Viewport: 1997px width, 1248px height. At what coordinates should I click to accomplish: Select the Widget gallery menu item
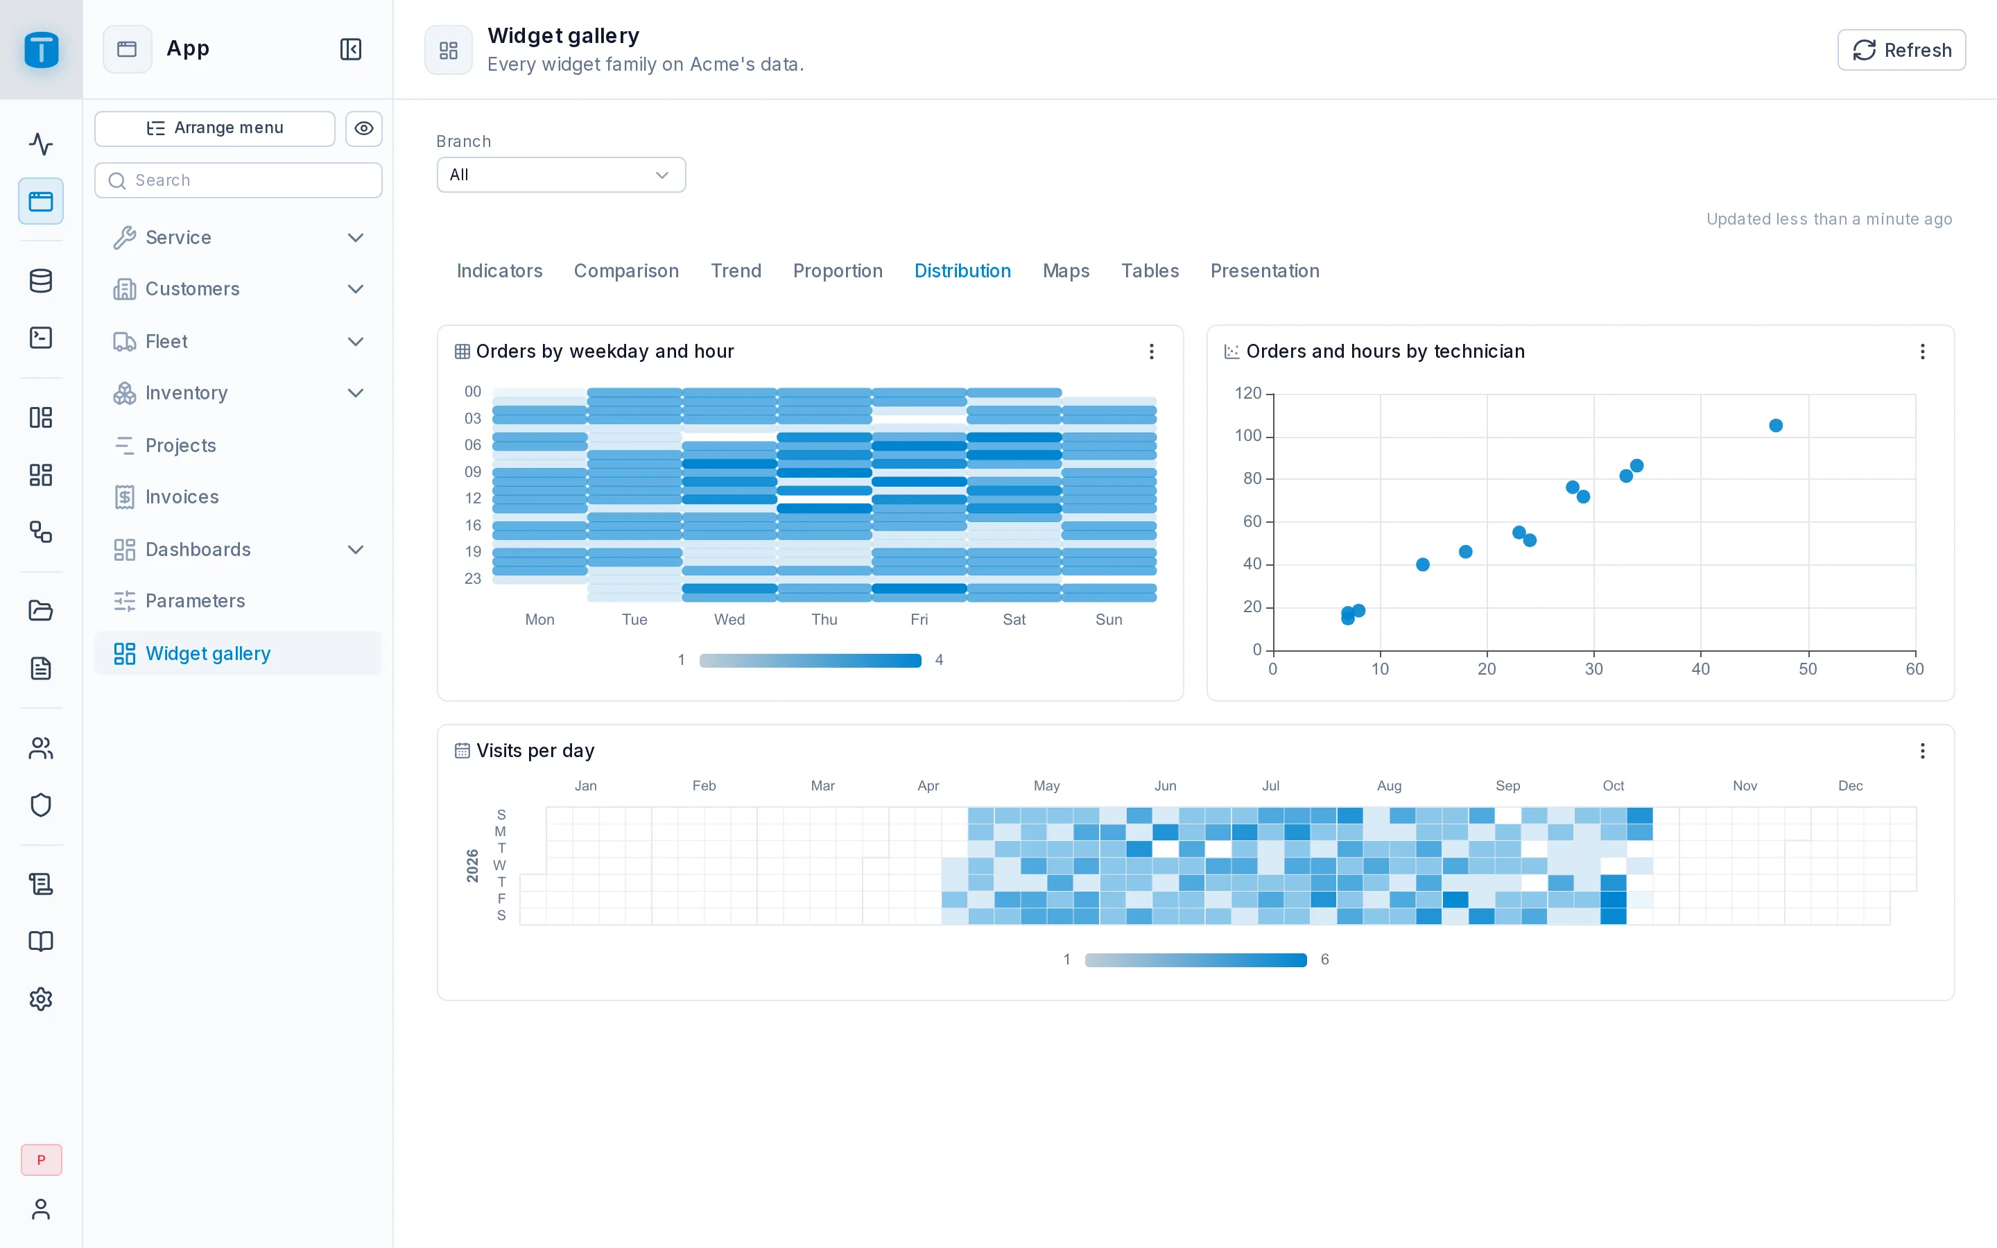[x=239, y=654]
